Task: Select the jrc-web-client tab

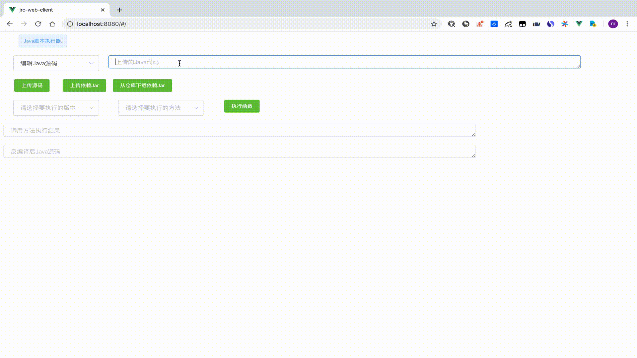Action: [x=53, y=10]
